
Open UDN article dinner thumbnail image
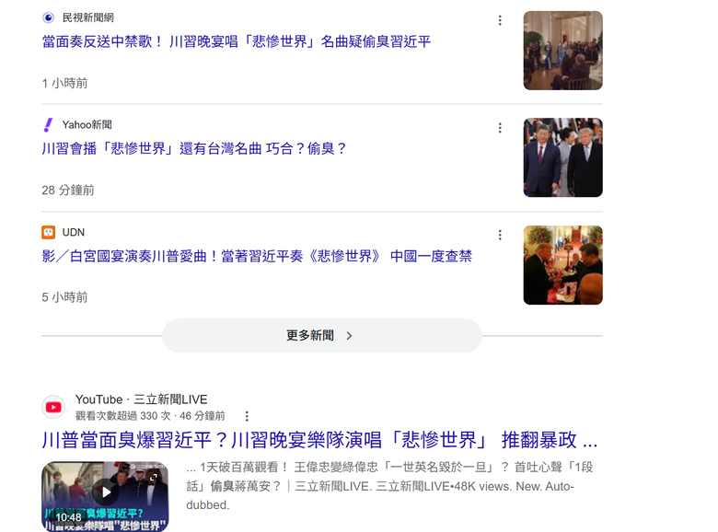[x=562, y=265]
